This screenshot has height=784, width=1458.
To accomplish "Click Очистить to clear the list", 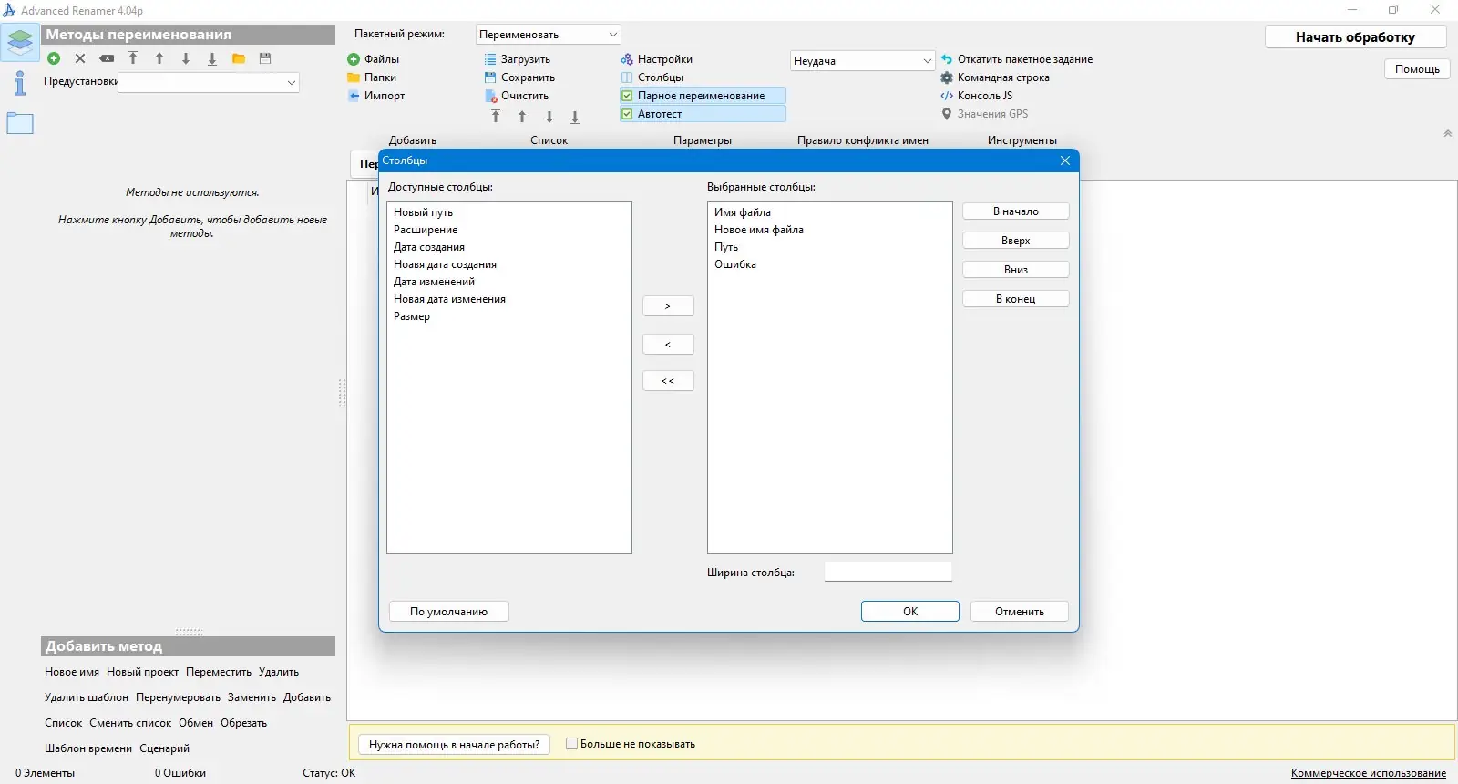I will 517,96.
